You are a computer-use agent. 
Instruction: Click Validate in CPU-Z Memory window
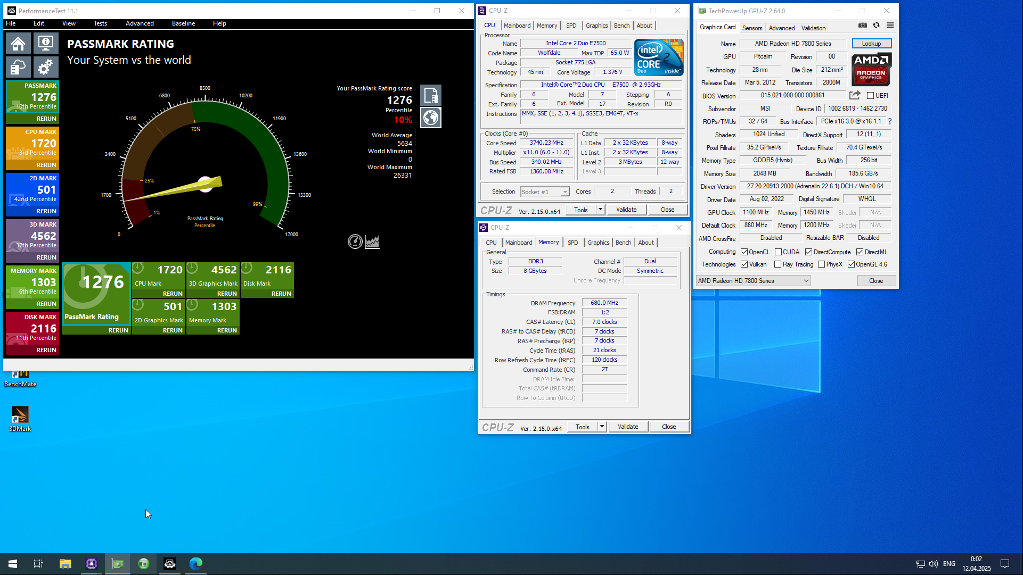click(628, 427)
